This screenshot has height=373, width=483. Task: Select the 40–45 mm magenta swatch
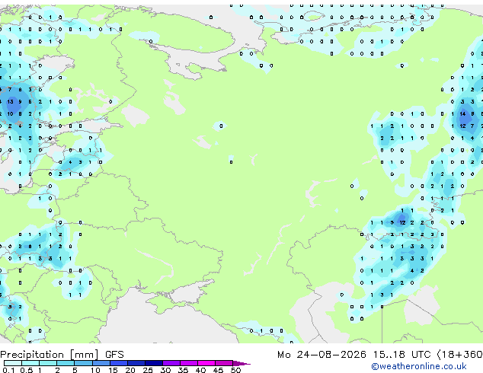[x=206, y=363]
